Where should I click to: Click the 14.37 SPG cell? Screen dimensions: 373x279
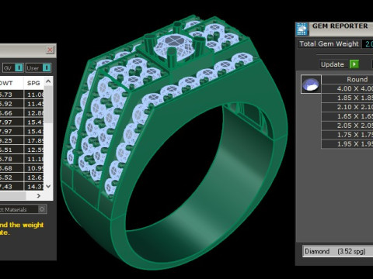[34, 187]
